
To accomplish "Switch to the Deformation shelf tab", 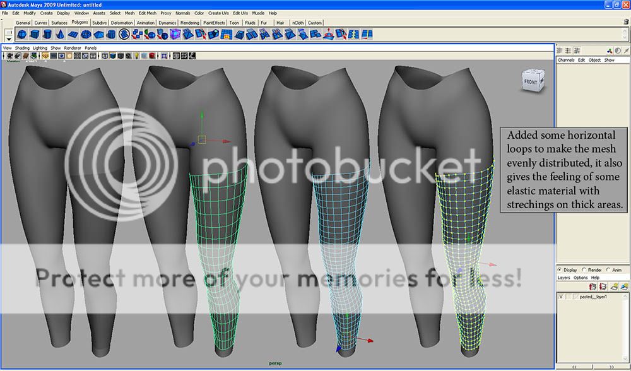I will click(122, 23).
